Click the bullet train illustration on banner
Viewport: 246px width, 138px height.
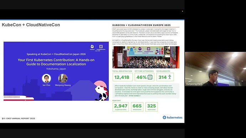point(19,98)
